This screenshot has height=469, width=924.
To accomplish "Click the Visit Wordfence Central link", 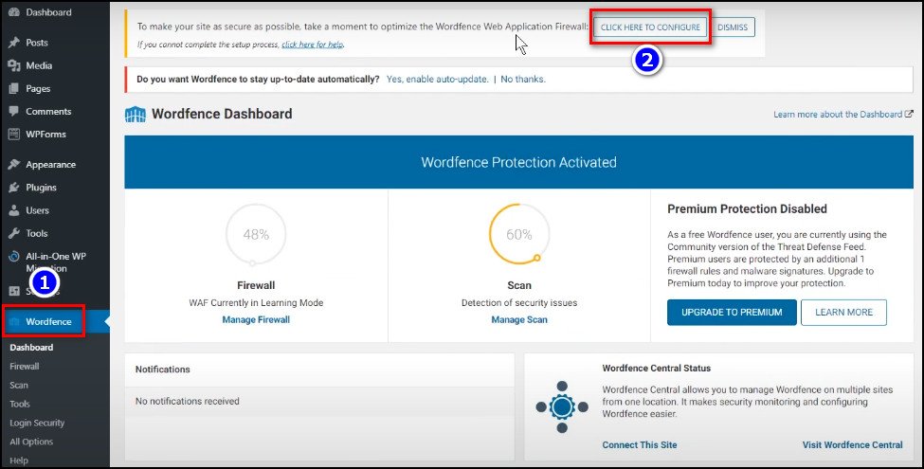I will (x=852, y=445).
